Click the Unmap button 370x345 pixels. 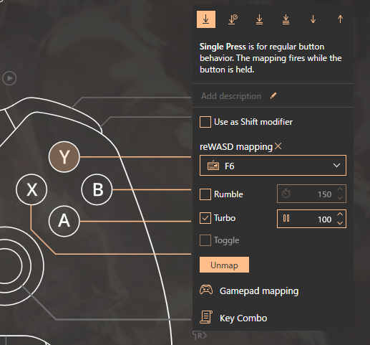(224, 265)
